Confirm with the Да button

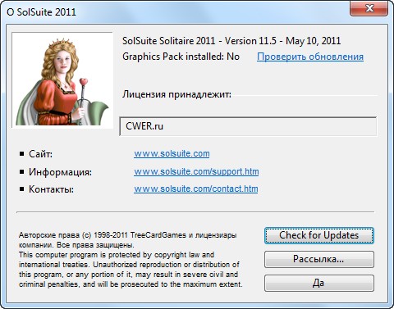(319, 283)
